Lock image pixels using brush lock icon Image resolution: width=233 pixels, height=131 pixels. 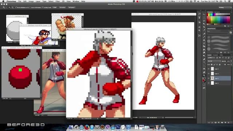click(x=214, y=65)
